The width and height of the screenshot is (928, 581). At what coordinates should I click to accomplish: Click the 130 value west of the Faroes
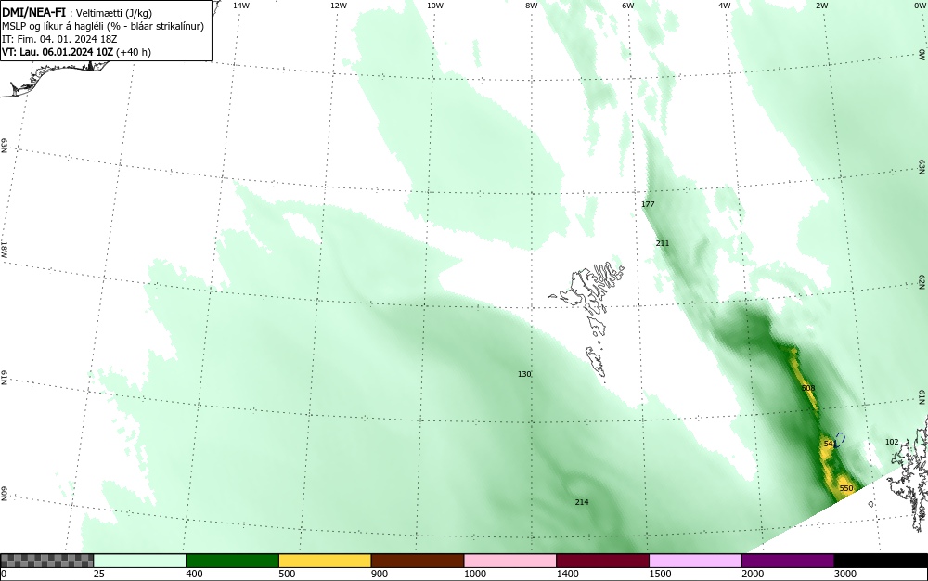pyautogui.click(x=524, y=375)
